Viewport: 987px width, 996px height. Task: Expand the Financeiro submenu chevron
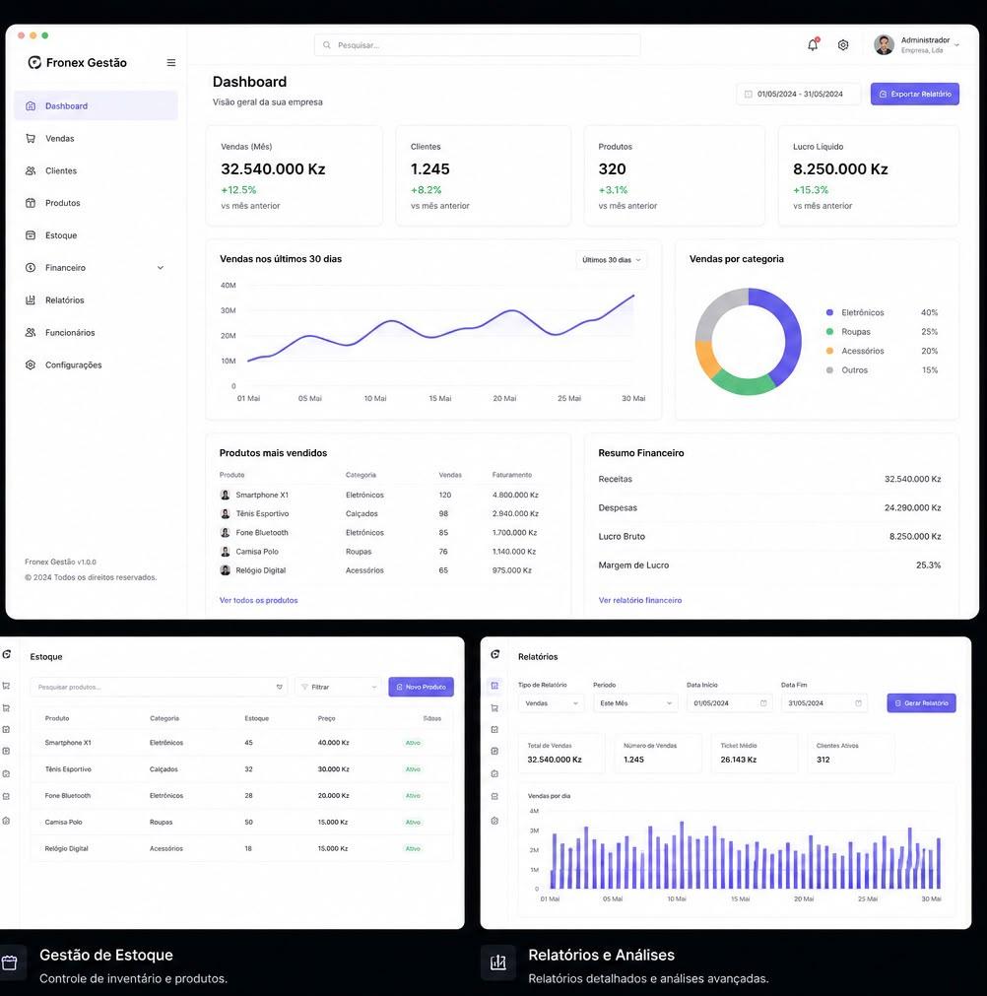click(x=160, y=268)
